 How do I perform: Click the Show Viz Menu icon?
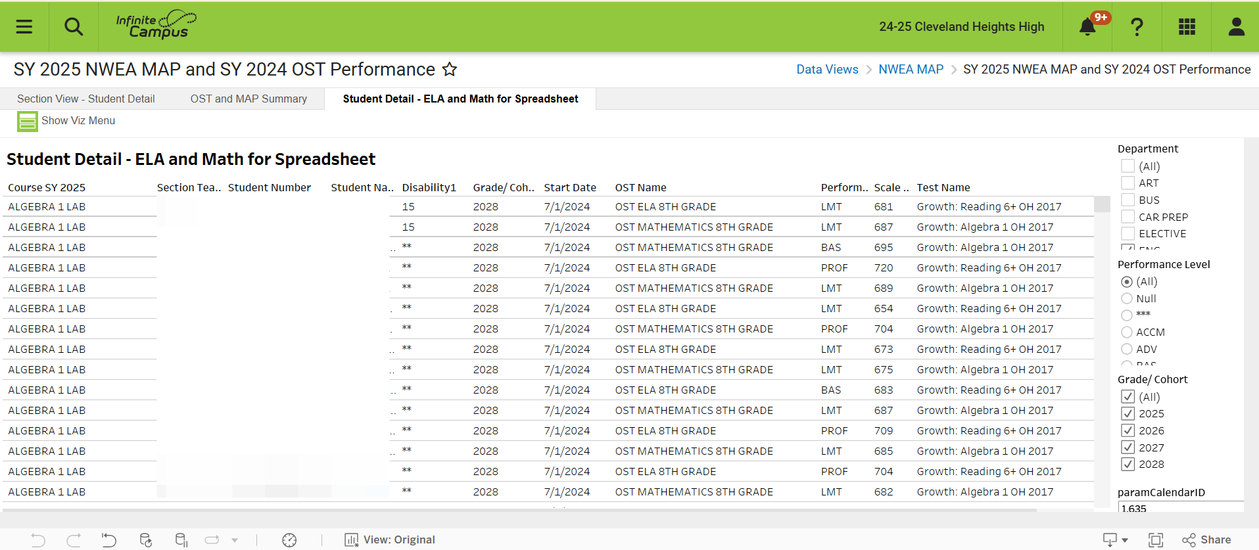point(28,121)
